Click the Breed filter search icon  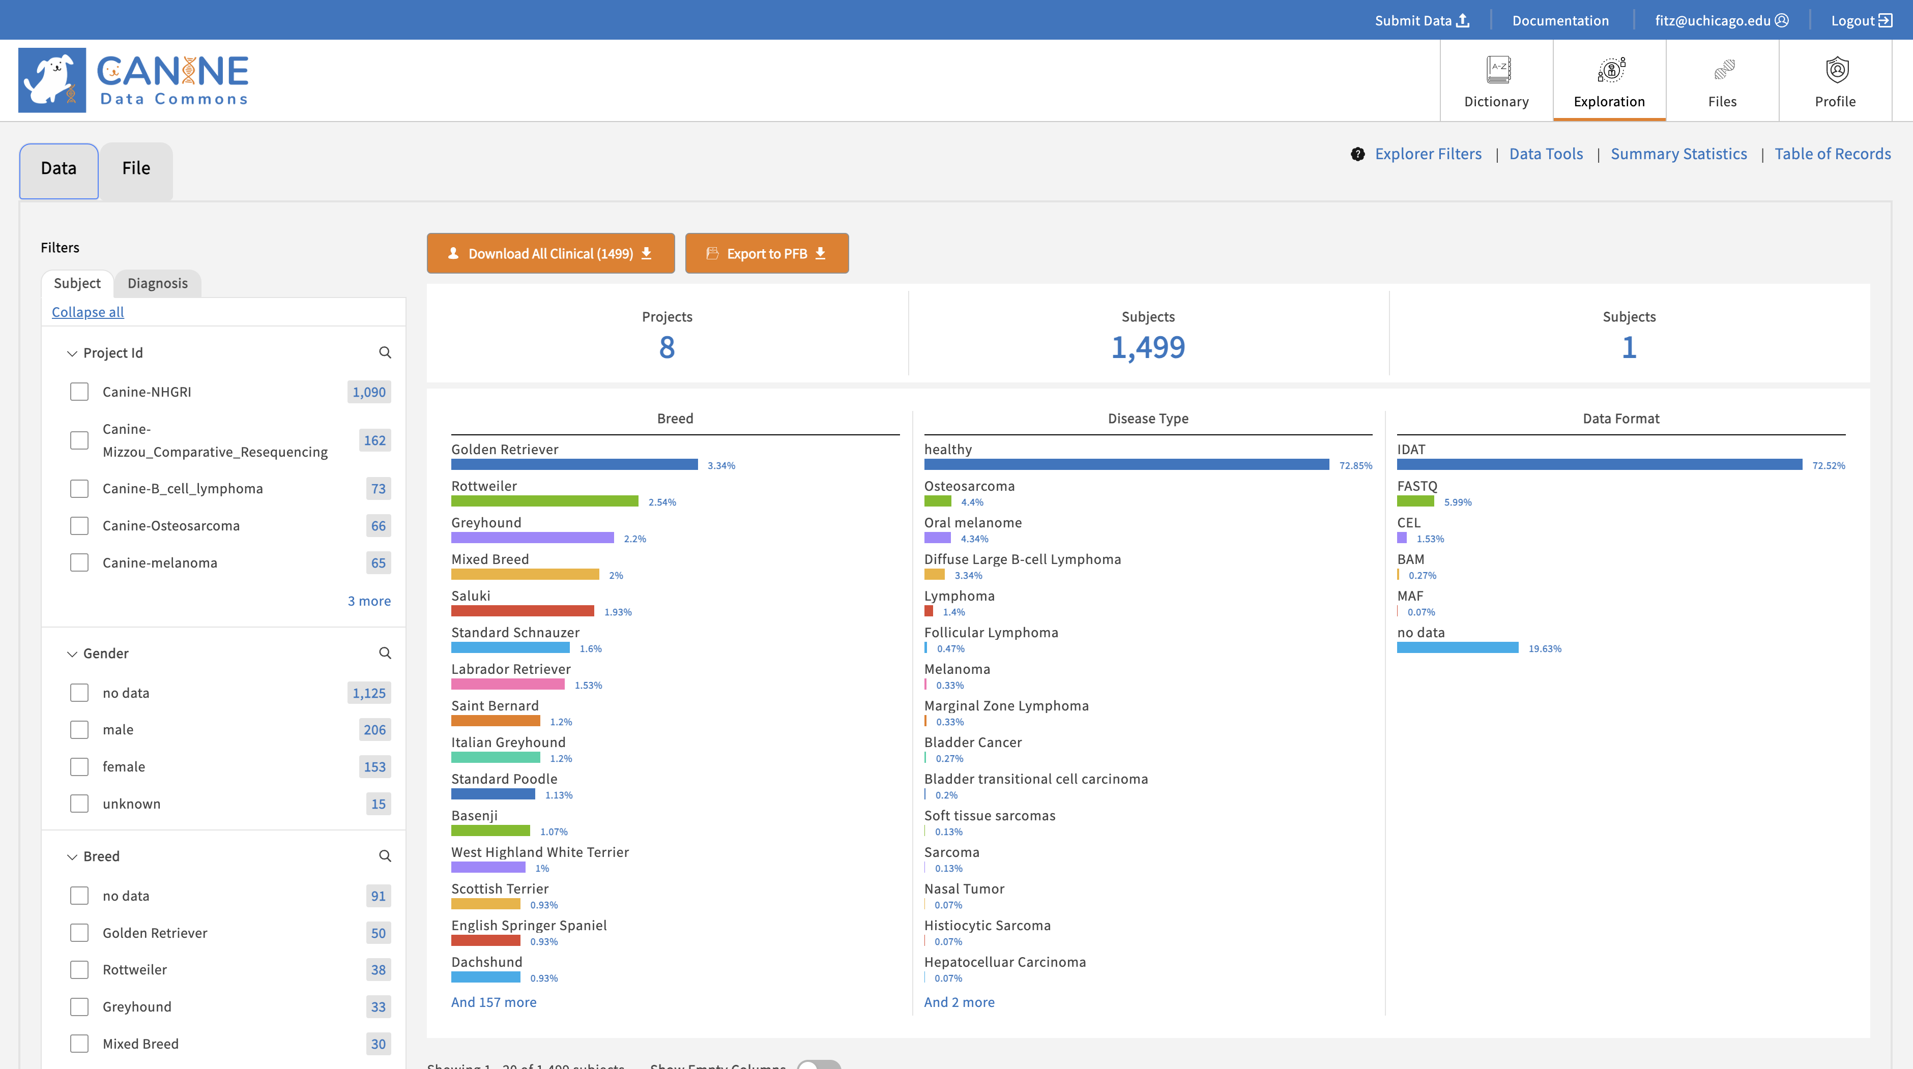[x=385, y=856]
